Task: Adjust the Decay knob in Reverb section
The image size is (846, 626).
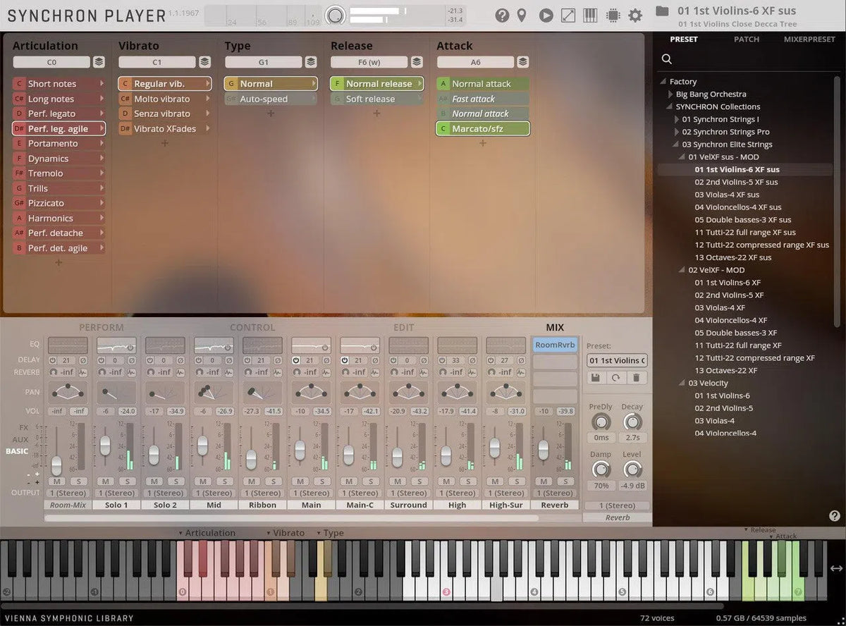Action: [x=632, y=422]
